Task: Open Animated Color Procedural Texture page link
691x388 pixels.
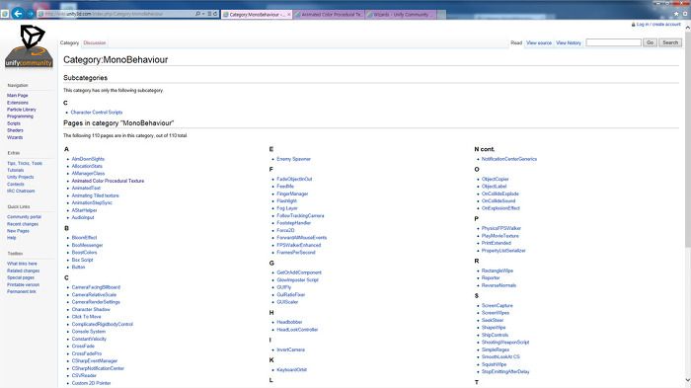Action: pos(108,181)
